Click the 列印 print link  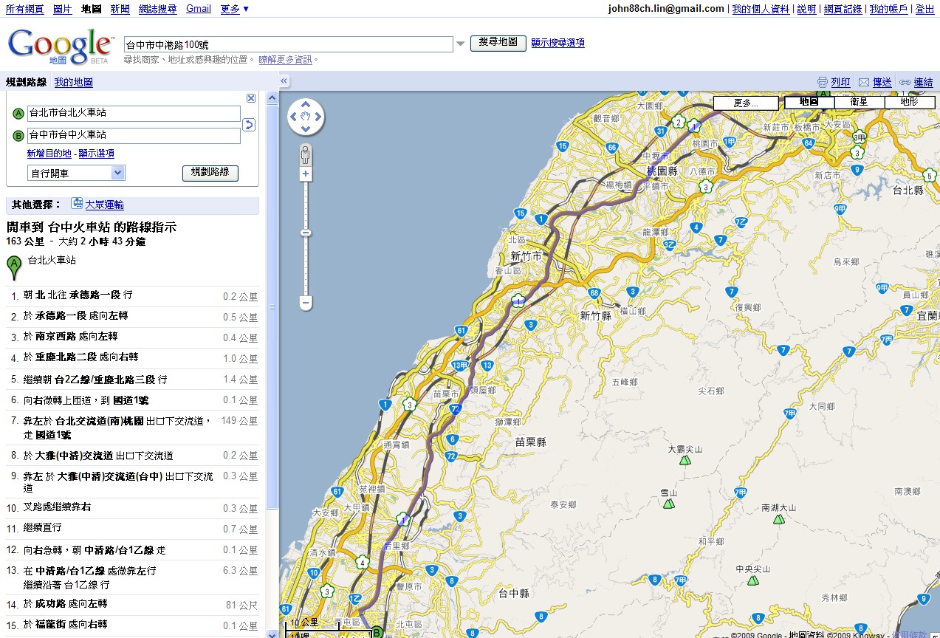[x=840, y=83]
